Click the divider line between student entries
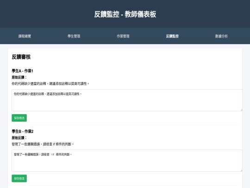The height and width of the screenshot is (188, 250). (125, 125)
